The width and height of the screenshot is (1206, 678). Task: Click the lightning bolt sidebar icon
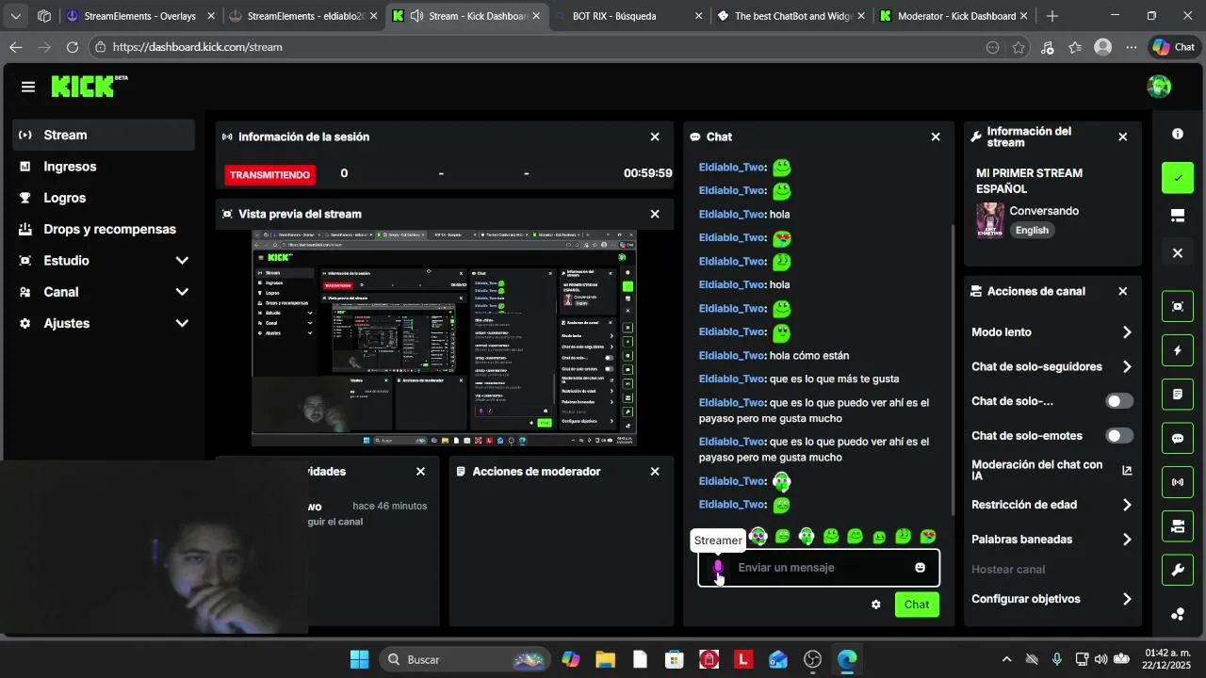pos(1178,350)
